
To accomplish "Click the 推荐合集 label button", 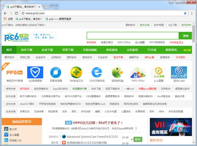I will 11,89.
